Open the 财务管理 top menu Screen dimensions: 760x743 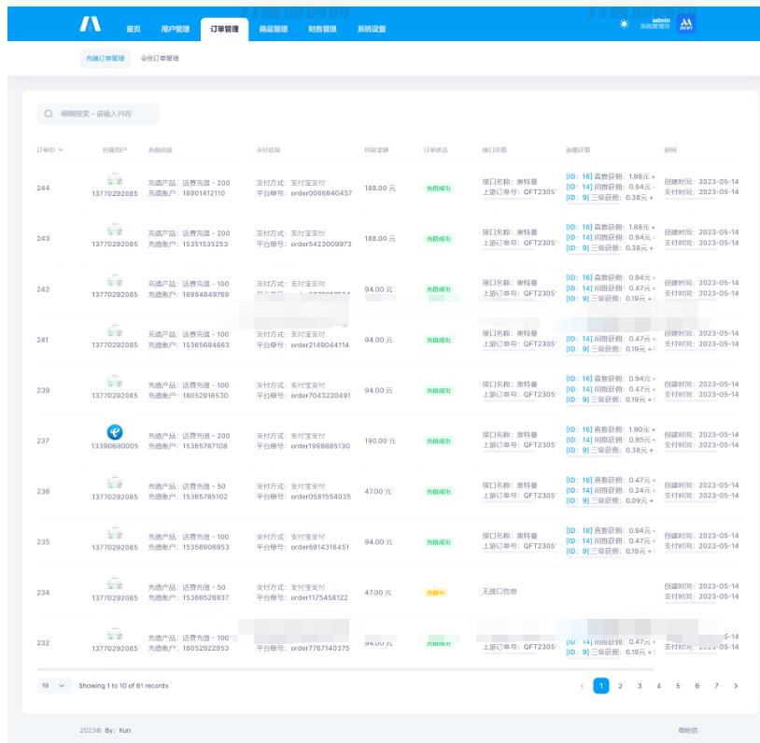pyautogui.click(x=322, y=29)
